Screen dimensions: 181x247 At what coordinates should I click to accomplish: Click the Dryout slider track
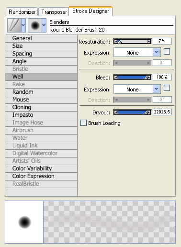133,112
